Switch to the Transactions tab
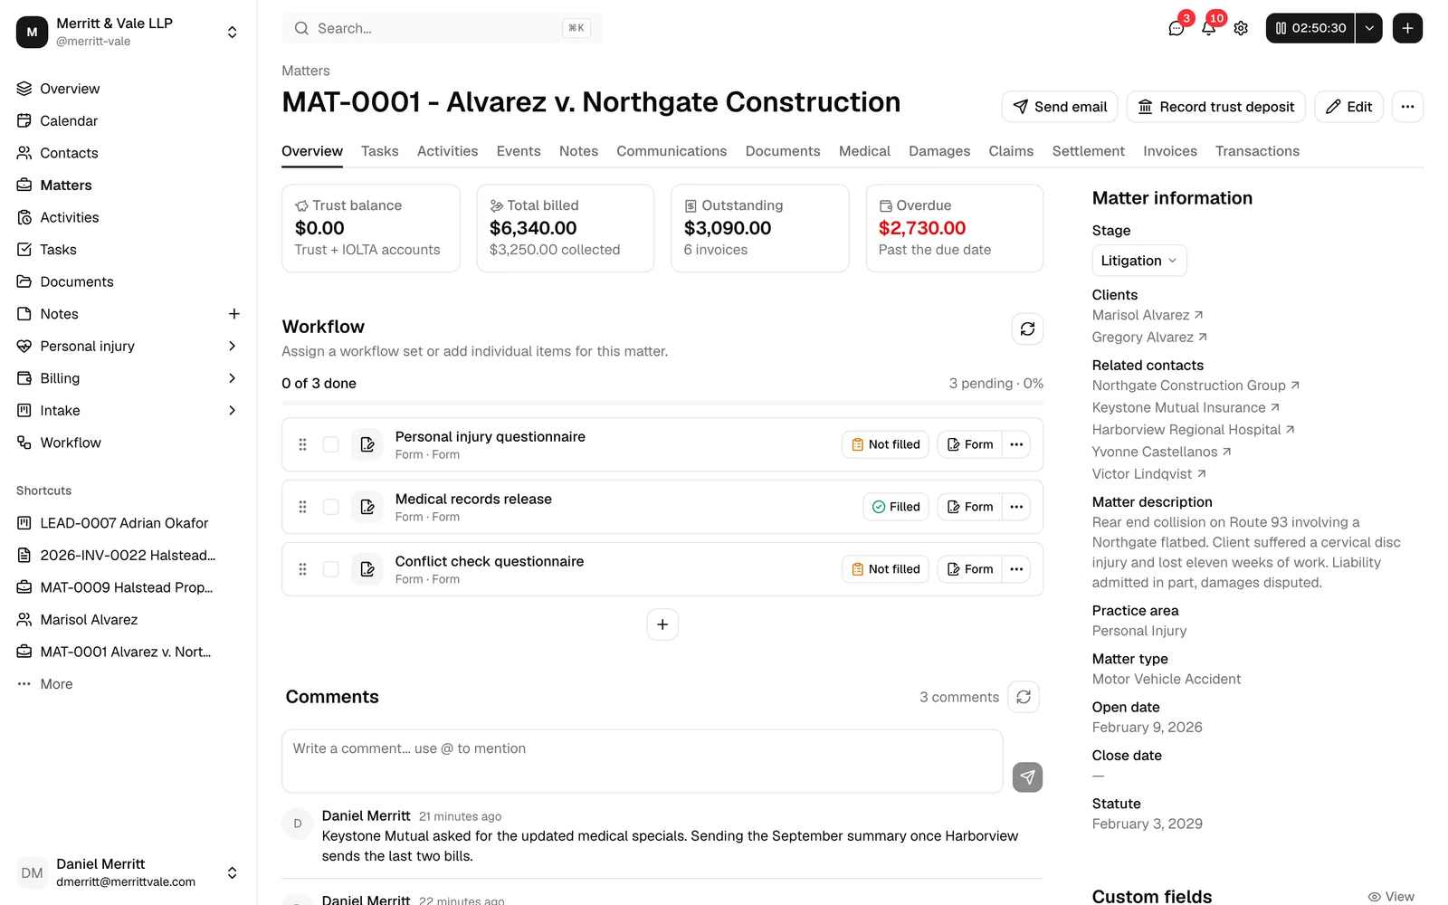Screen dimensions: 1448x905 coord(1257,151)
